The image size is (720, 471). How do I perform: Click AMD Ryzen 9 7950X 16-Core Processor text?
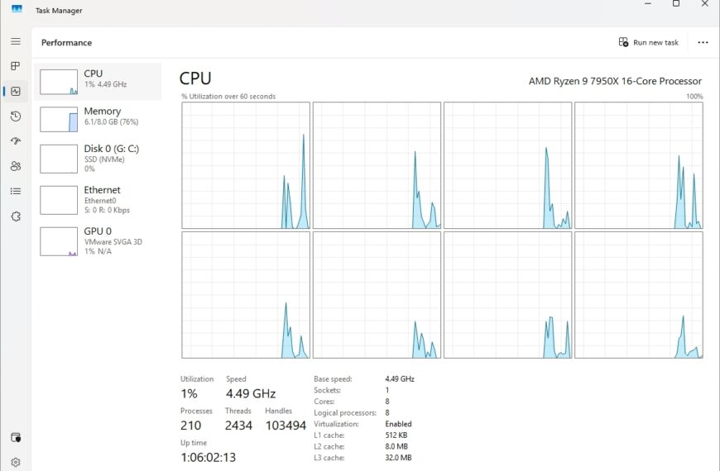(x=615, y=81)
